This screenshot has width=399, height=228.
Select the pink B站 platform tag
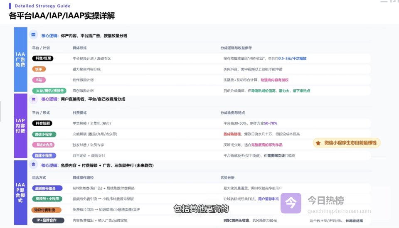coord(39,80)
